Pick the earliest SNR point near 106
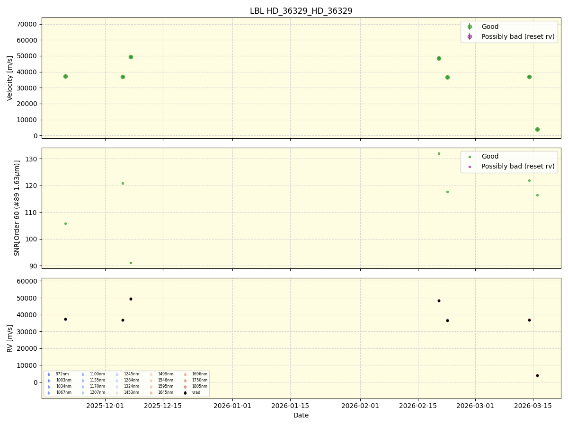Image resolution: width=568 pixels, height=426 pixels. point(65,223)
